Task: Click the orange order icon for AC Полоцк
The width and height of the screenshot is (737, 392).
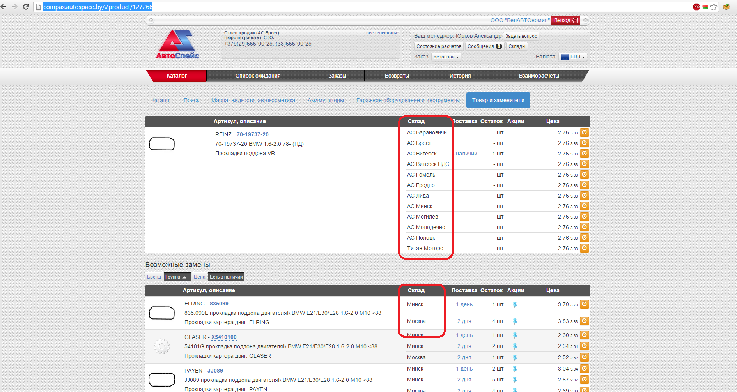Action: click(584, 238)
